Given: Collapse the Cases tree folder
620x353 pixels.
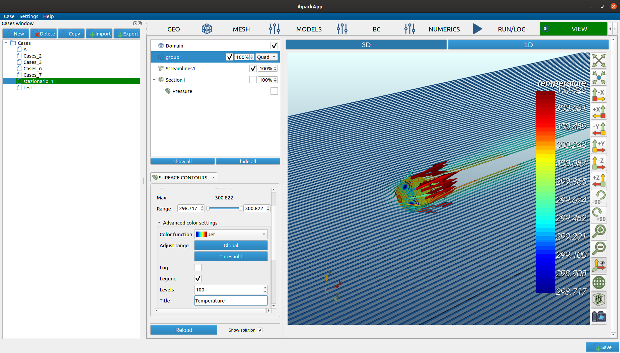Looking at the screenshot, I should coord(6,43).
